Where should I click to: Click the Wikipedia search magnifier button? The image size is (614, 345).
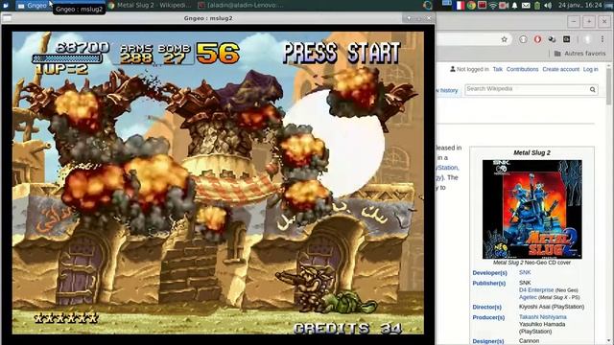tap(593, 89)
